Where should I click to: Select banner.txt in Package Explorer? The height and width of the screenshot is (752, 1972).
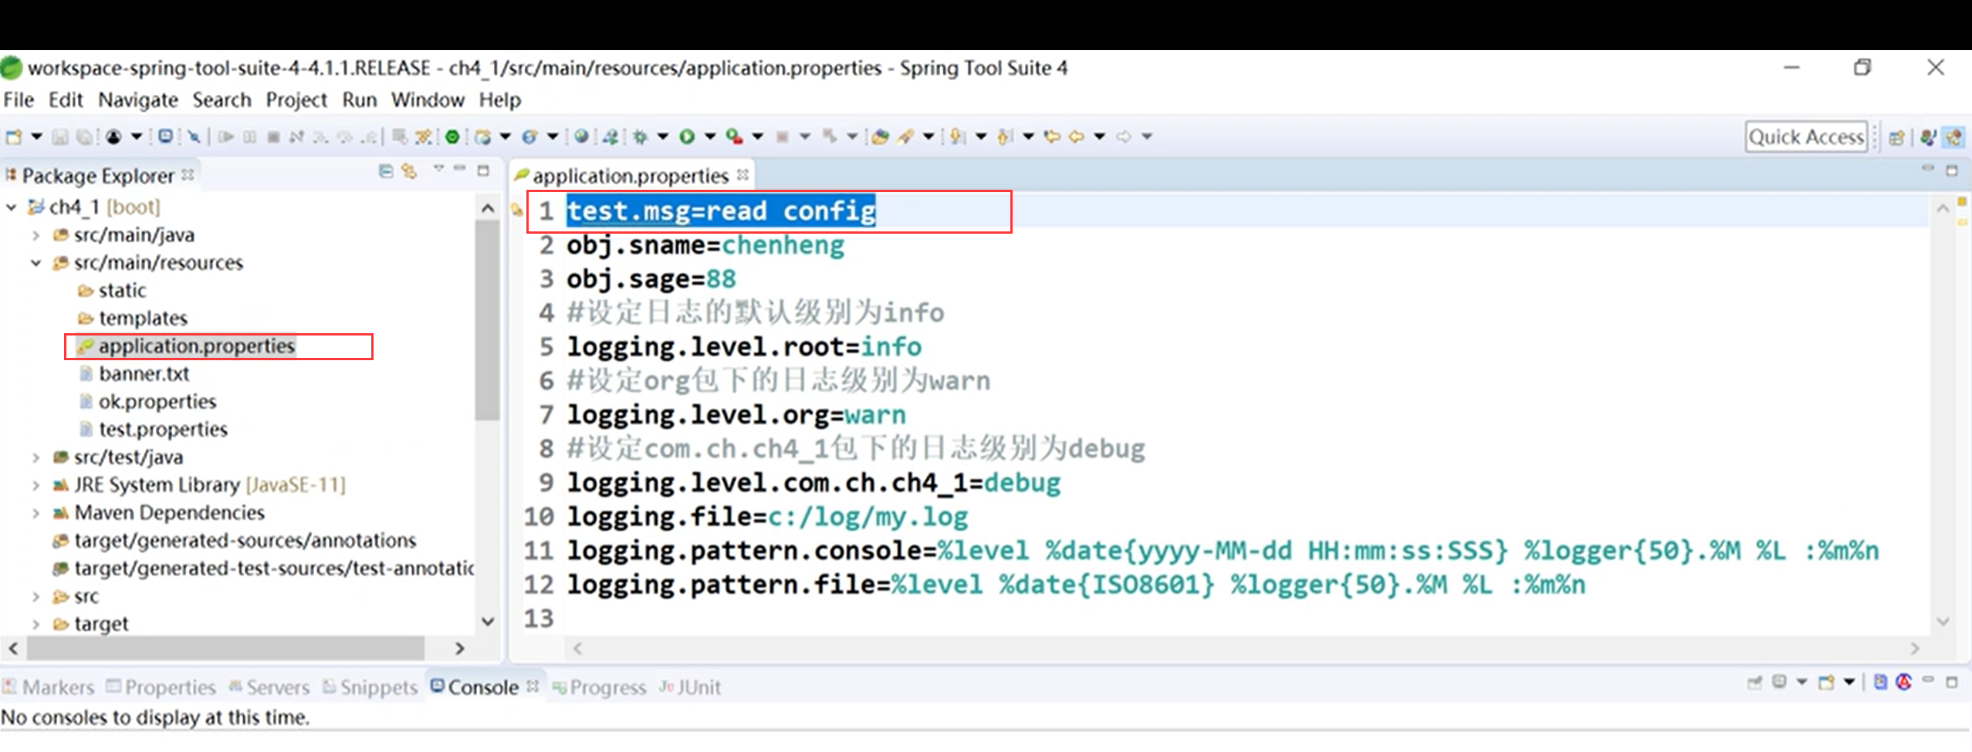point(144,374)
